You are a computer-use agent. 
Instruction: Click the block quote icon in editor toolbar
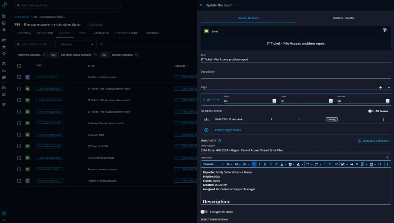[x=352, y=164]
